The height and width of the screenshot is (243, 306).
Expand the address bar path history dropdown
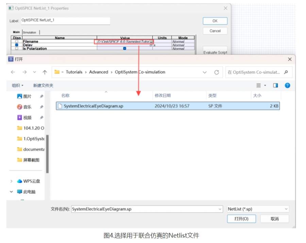(x=205, y=72)
